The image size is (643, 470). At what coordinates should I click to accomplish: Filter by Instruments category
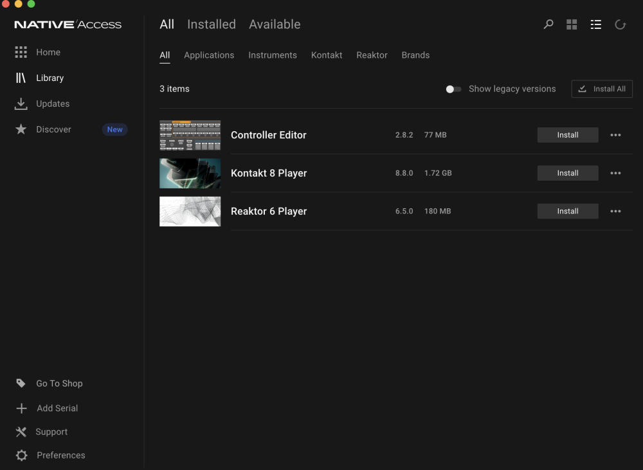(272, 55)
